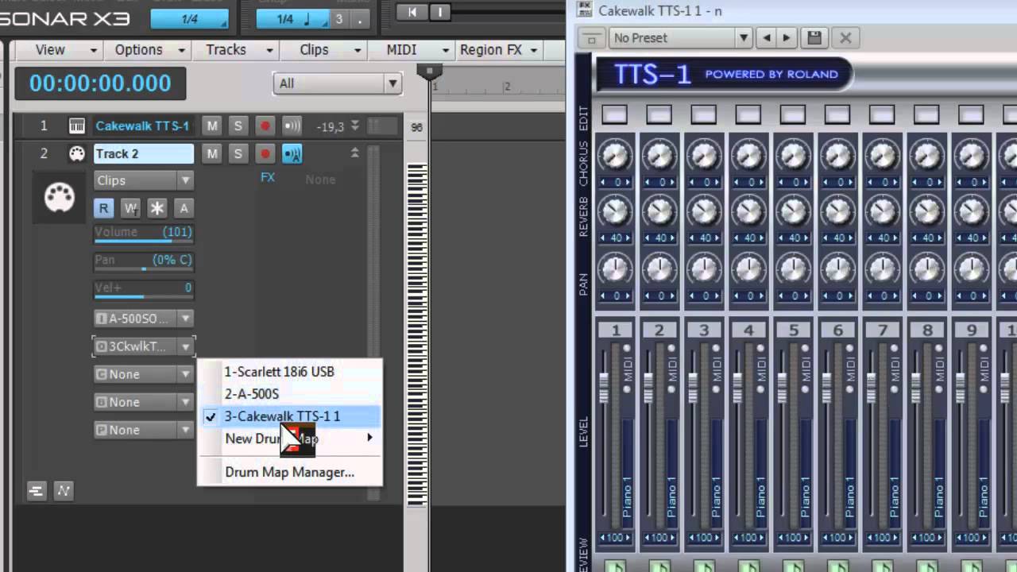Open the No Preset dropdown in TTS-1
Viewport: 1017px width, 572px height.
click(x=681, y=37)
